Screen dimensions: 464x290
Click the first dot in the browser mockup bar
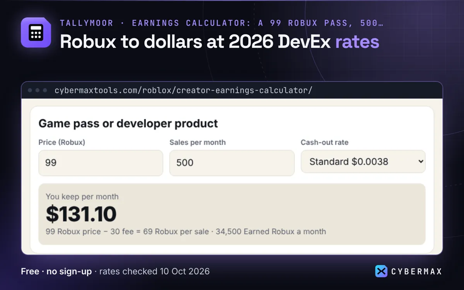point(30,90)
